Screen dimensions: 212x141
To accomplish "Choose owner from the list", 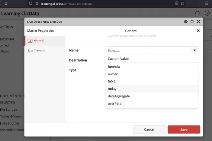I will pyautogui.click(x=152, y=74).
